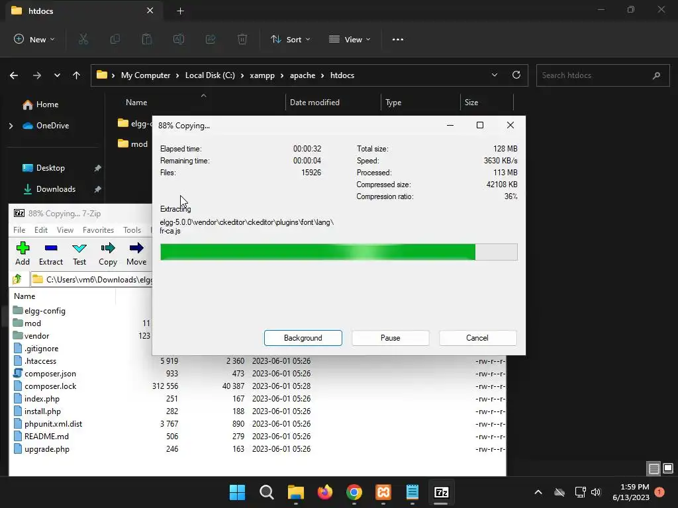Expand path after xampp breadcrumb
The image size is (678, 508).
(282, 75)
